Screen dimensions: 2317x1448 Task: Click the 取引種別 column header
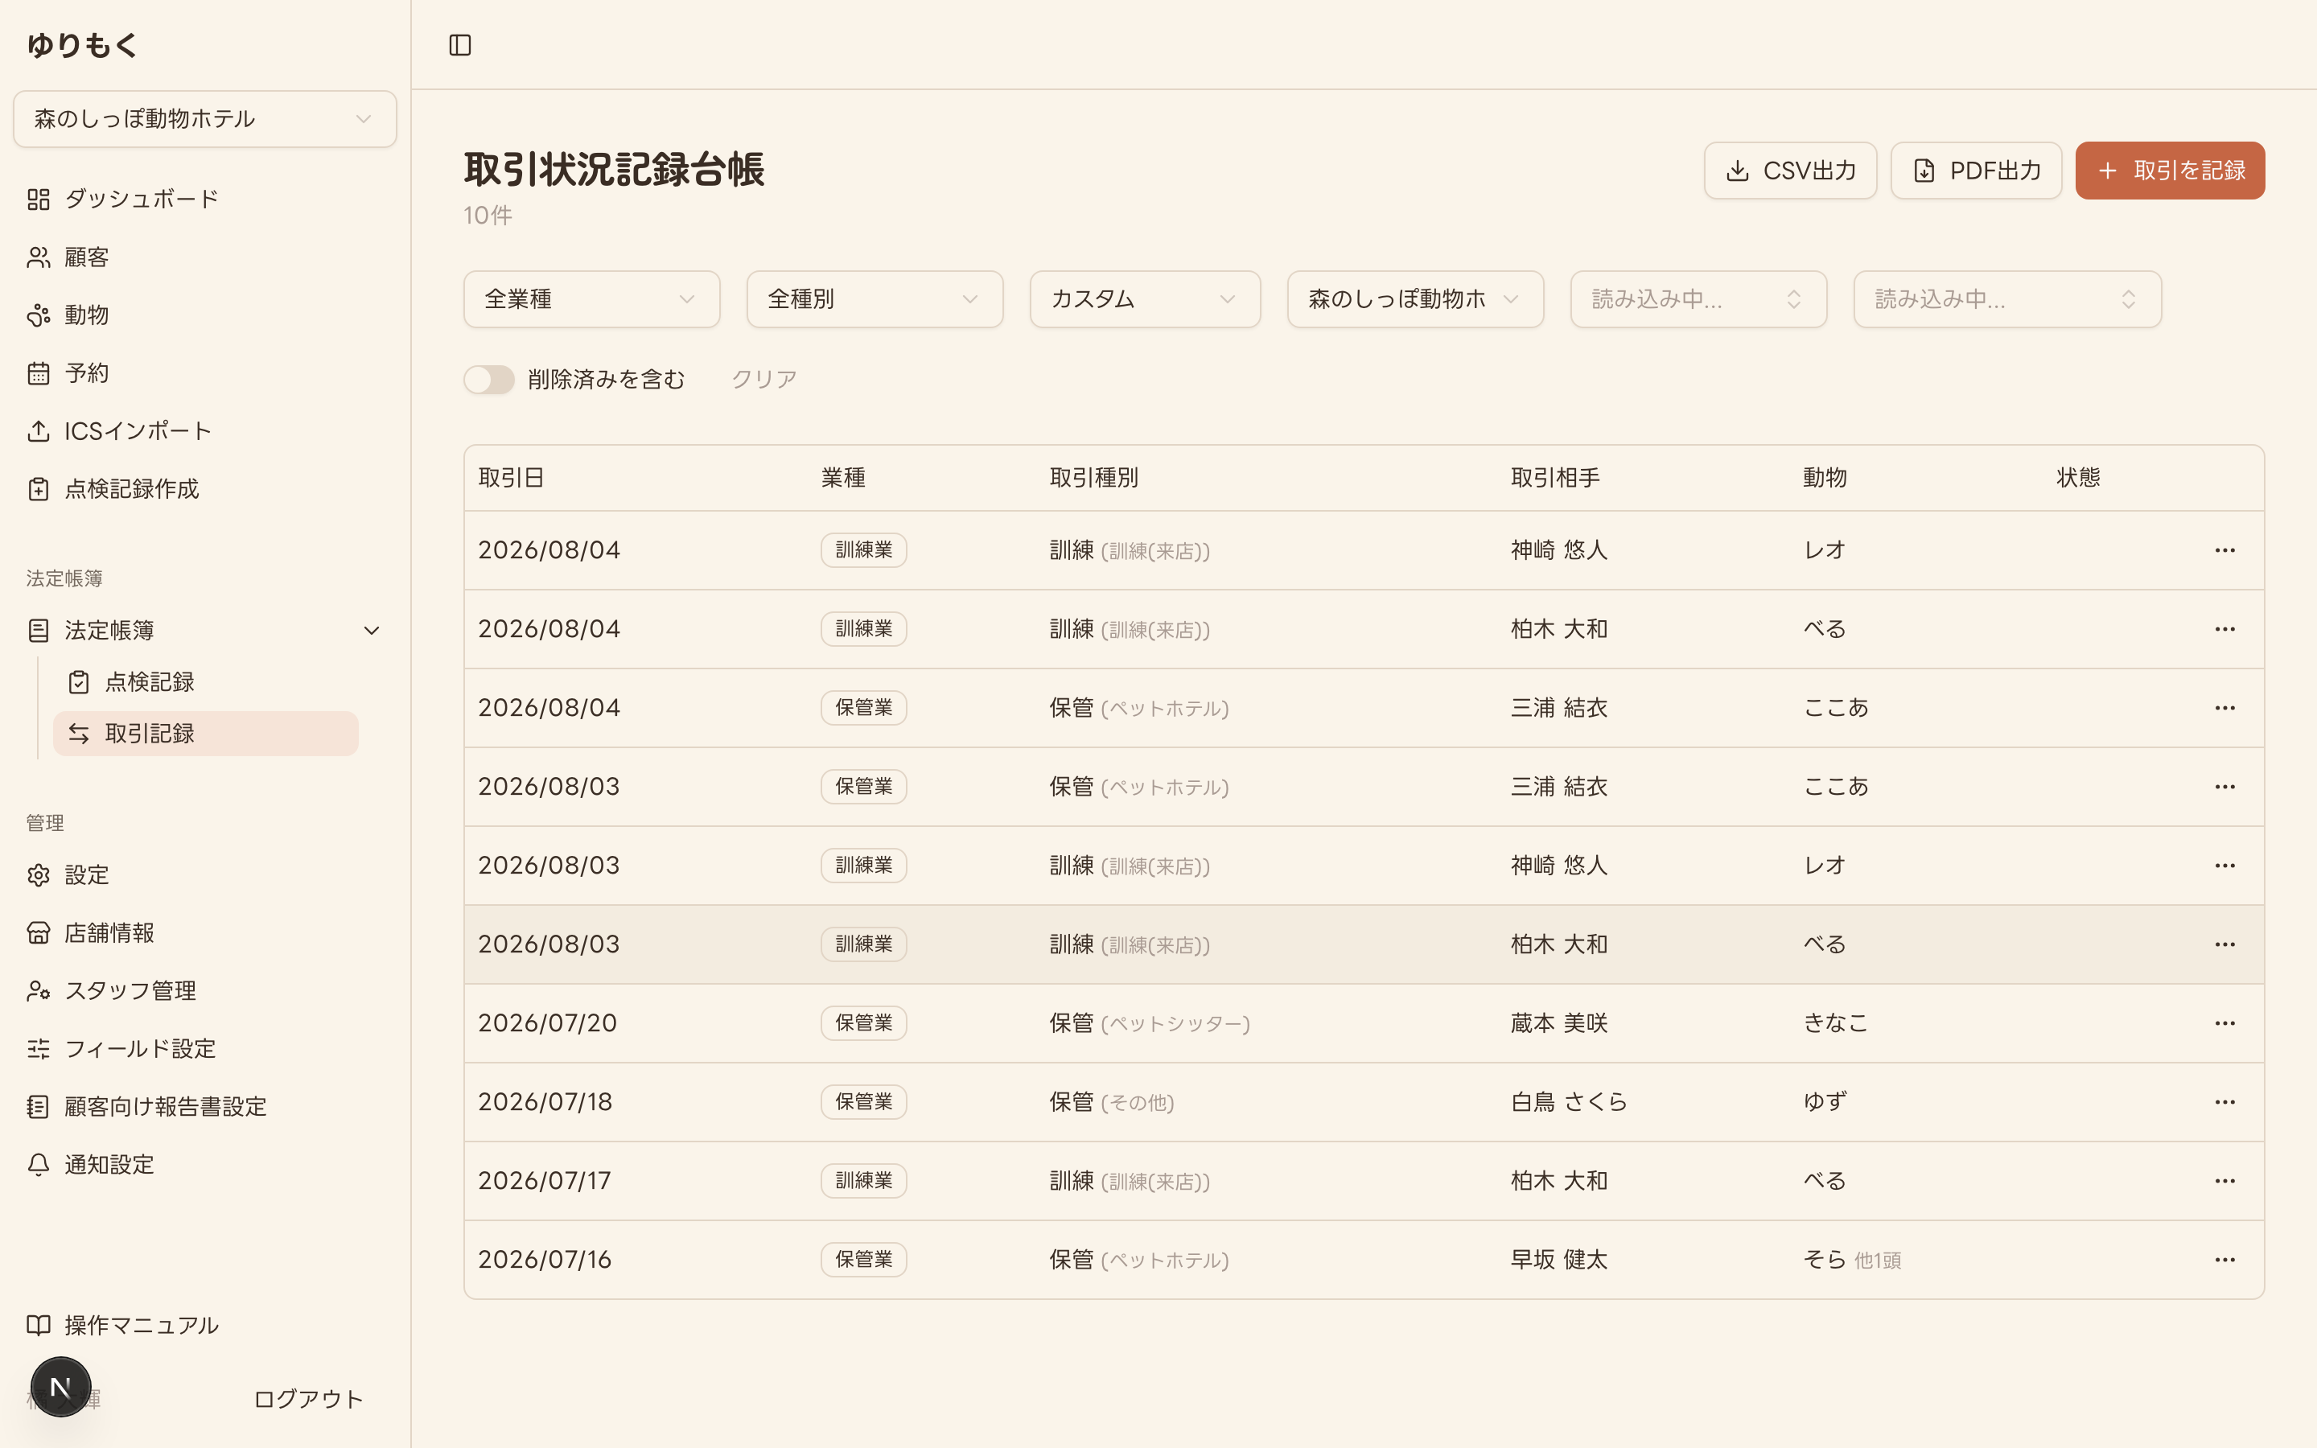(1093, 478)
